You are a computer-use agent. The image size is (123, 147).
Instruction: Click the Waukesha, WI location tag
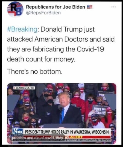click(24, 88)
